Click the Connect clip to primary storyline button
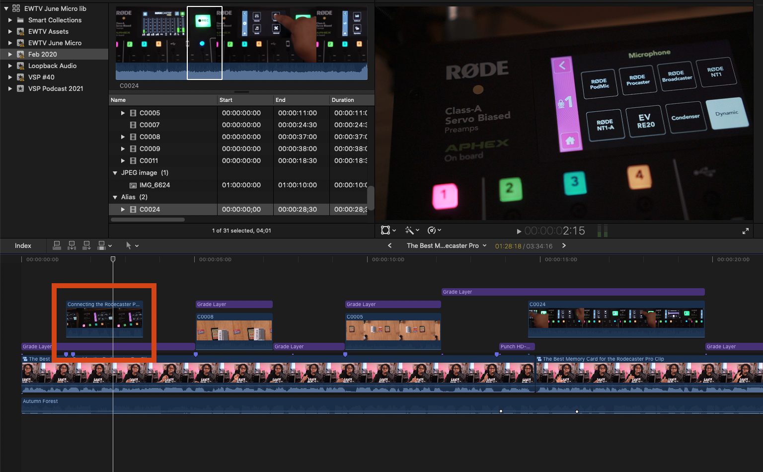 pos(57,245)
